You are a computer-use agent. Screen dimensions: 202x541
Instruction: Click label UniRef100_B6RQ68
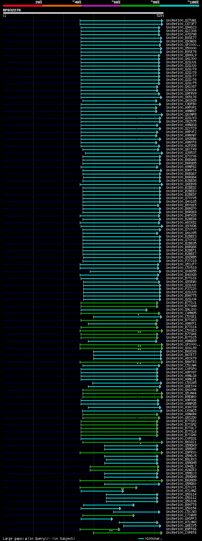(x=181, y=160)
